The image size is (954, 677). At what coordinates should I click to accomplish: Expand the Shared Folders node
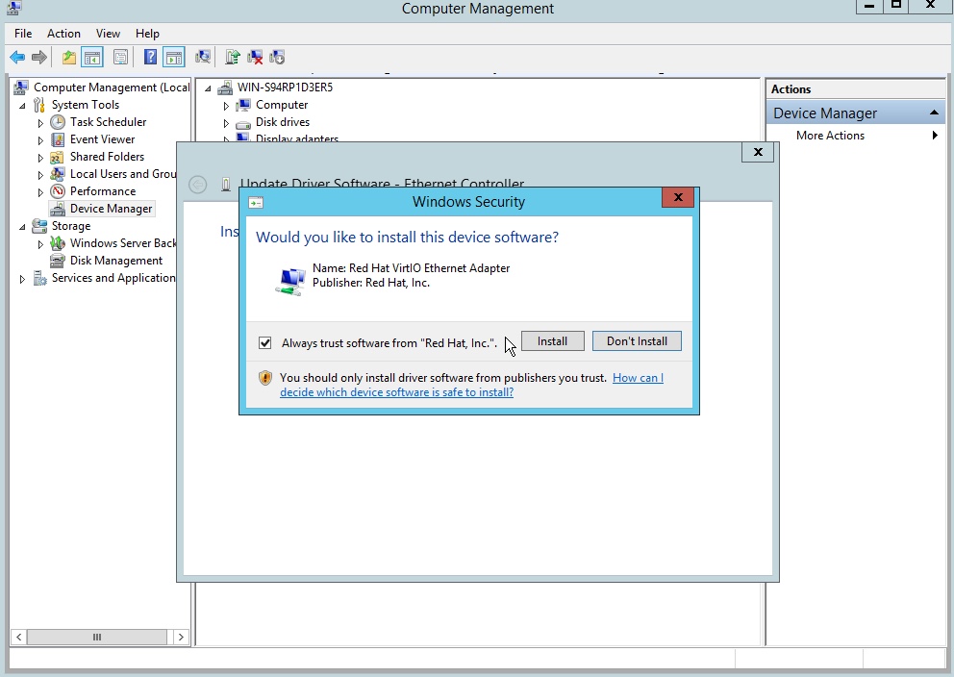40,158
